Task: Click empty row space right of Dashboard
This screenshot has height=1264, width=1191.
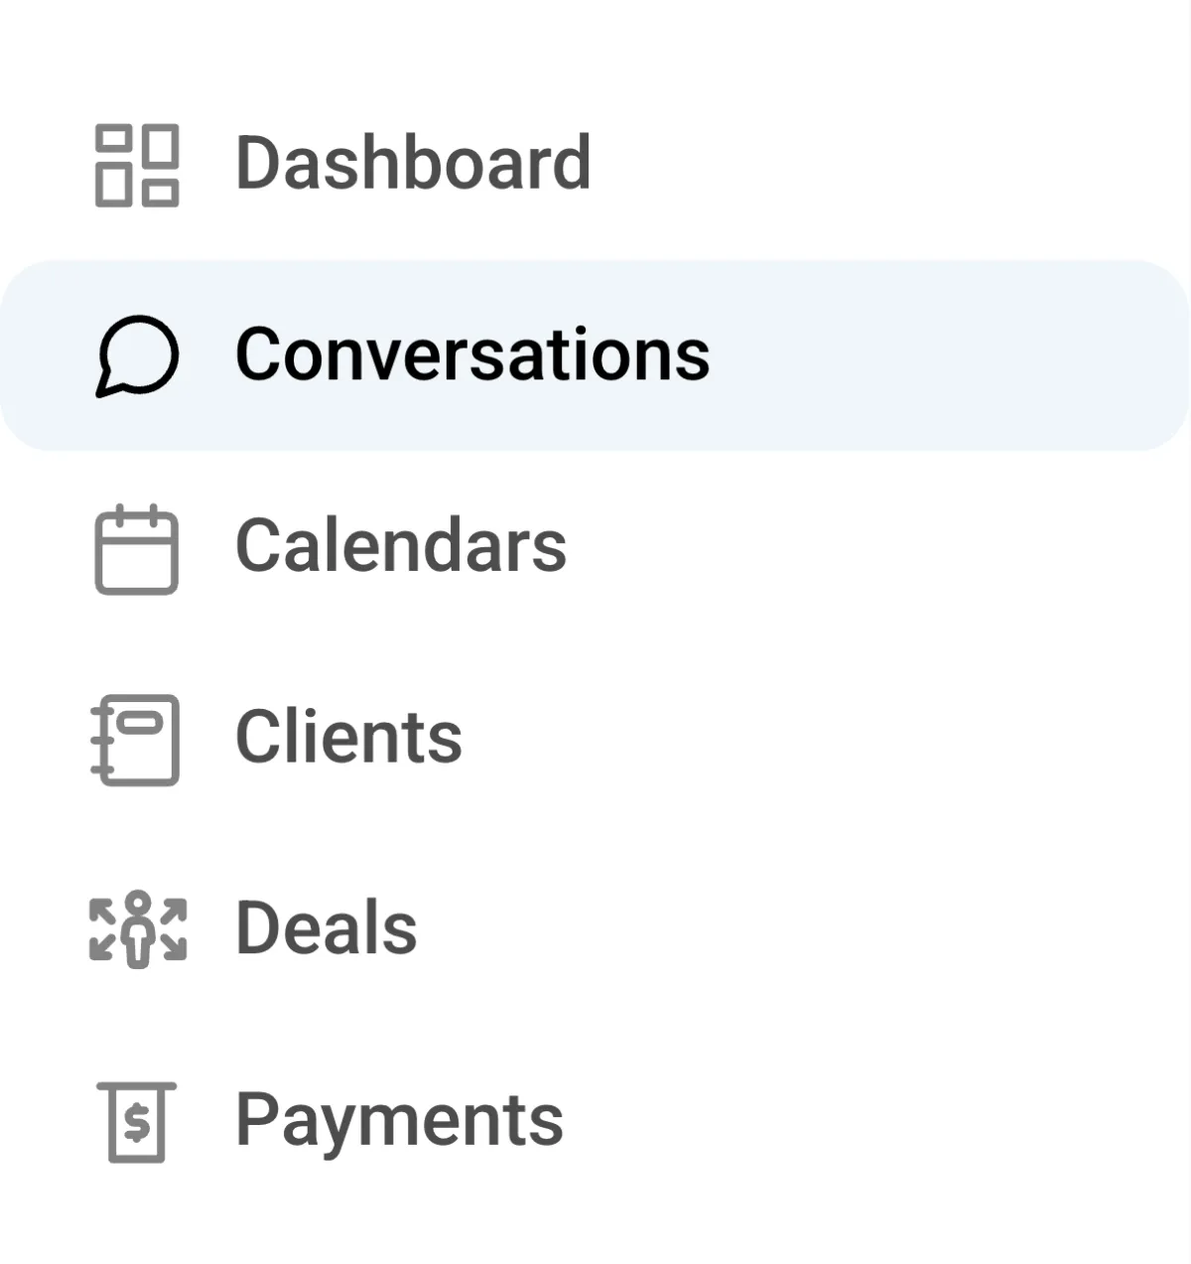Action: [893, 164]
